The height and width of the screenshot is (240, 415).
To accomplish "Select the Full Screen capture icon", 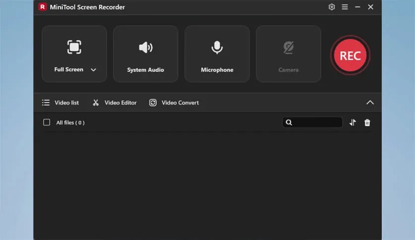I will [74, 47].
